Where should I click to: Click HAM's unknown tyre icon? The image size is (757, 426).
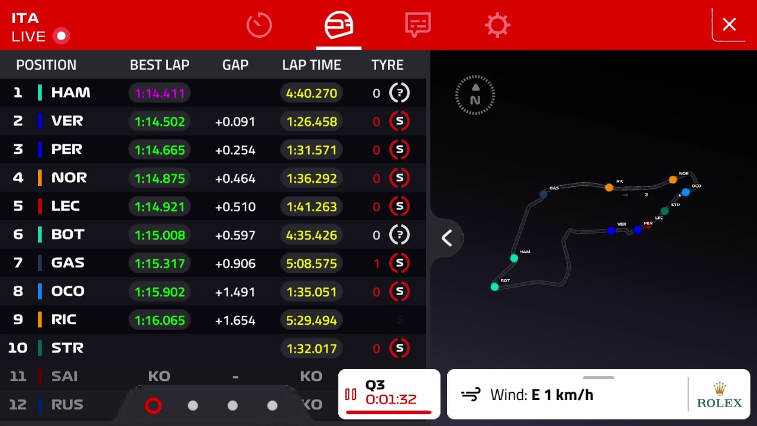400,93
